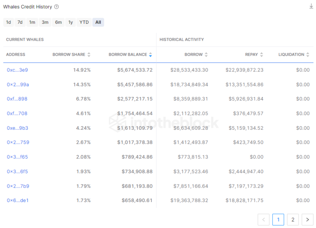Image resolution: width=316 pixels, height=228 pixels.
Task: Download the whales credit history data
Action: coord(311,6)
